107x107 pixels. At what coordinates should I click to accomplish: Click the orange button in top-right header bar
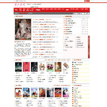tap(87, 1)
